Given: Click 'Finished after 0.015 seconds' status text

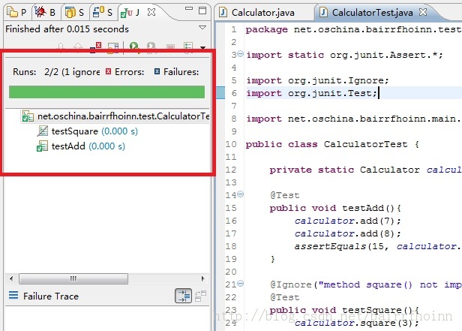Looking at the screenshot, I should (67, 29).
